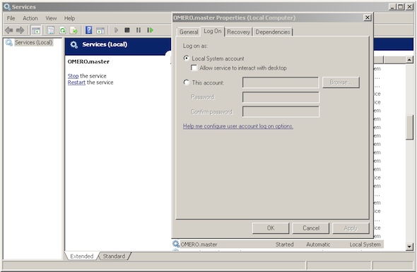
Task: Click the Forward arrow in Services toolbar
Action: (x=20, y=30)
